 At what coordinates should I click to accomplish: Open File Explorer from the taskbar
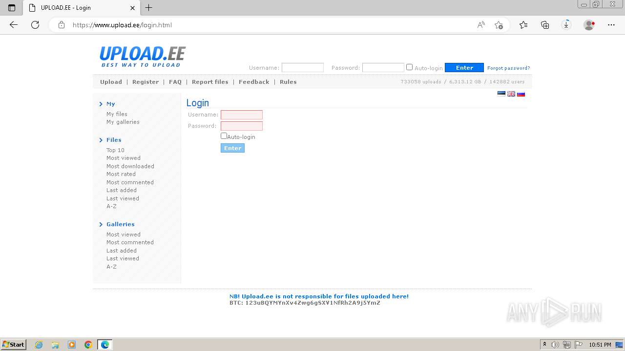pyautogui.click(x=55, y=345)
